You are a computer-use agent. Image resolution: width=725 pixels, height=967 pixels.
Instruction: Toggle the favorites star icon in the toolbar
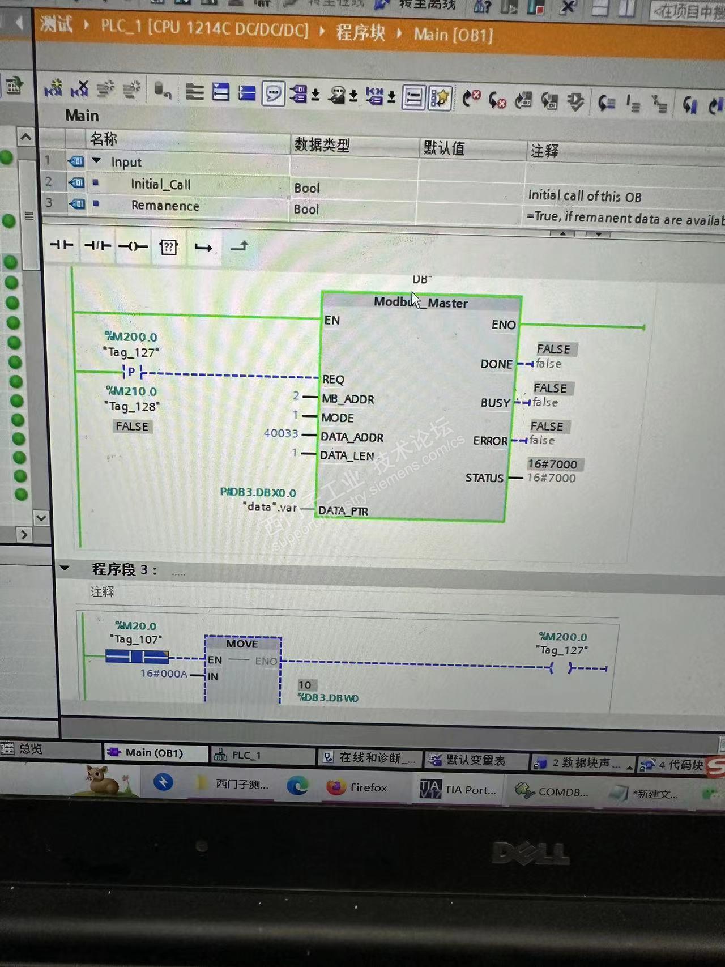(440, 98)
